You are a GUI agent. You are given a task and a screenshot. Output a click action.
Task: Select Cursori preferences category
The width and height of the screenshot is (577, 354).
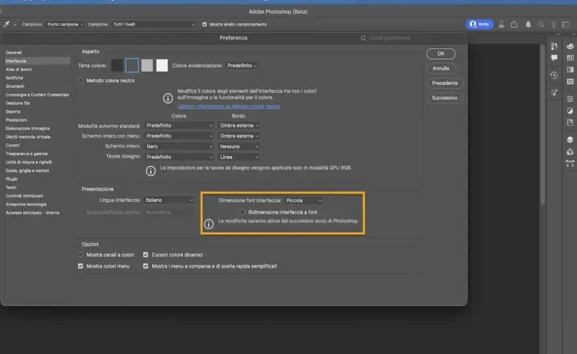(x=13, y=146)
